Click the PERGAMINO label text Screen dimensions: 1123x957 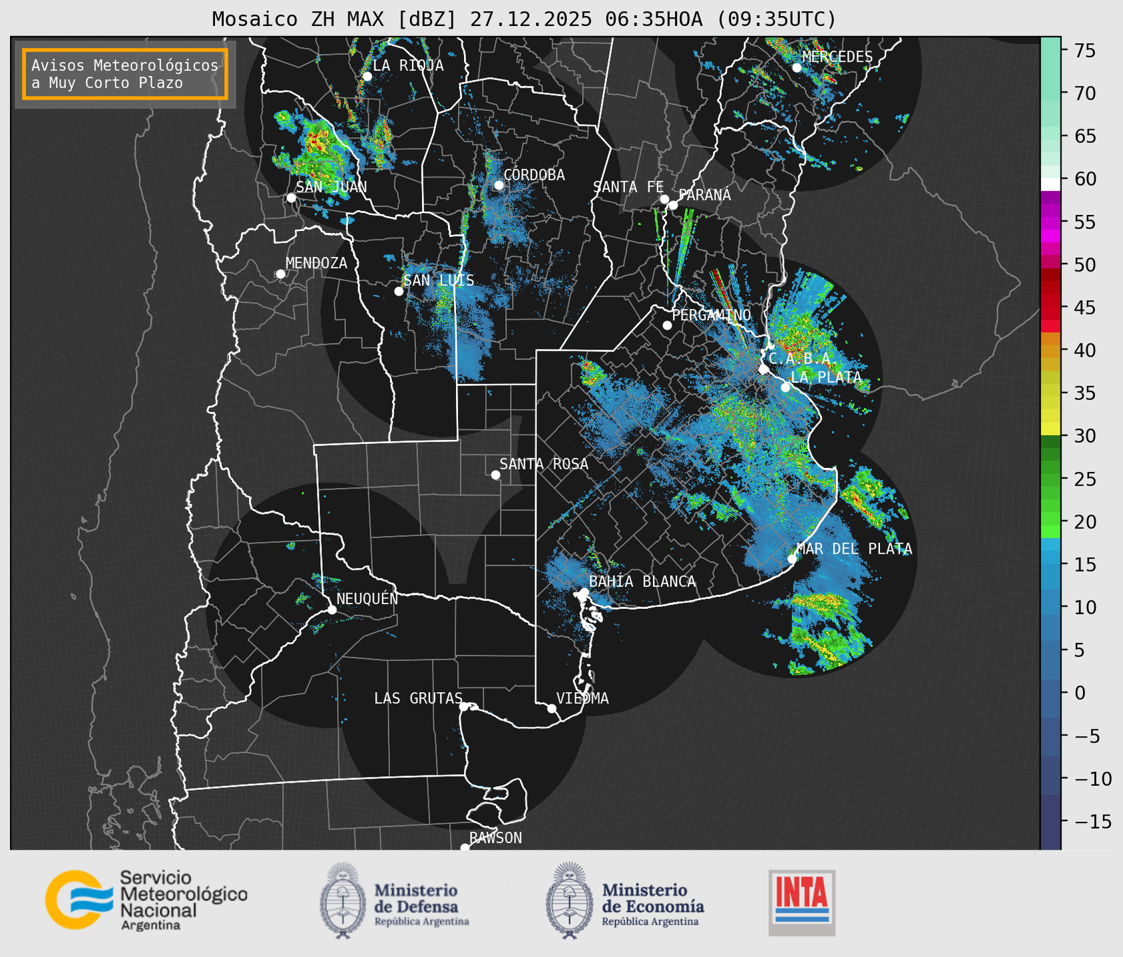point(712,315)
